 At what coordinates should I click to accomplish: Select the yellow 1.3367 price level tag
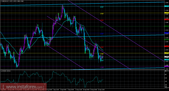tap(167, 13)
